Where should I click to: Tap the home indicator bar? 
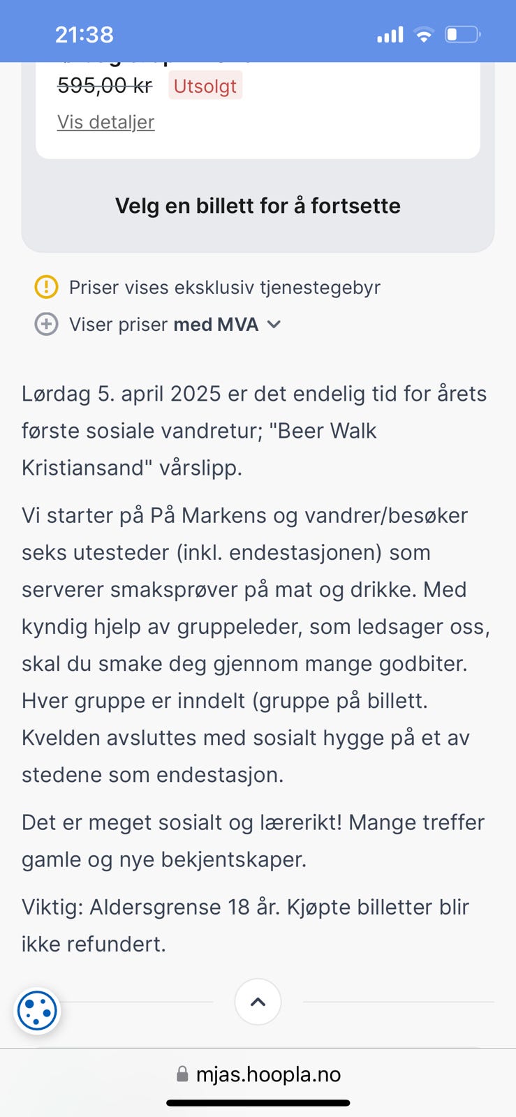click(x=258, y=1103)
